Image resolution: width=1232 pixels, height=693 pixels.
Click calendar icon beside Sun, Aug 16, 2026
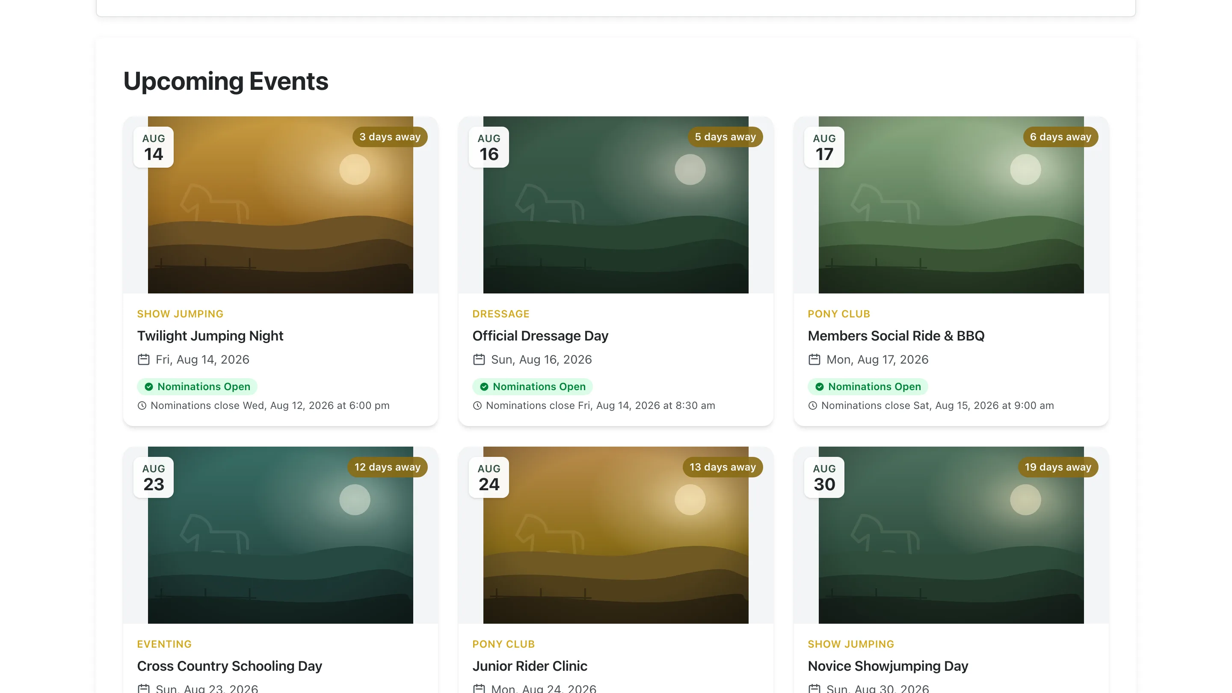(x=479, y=359)
